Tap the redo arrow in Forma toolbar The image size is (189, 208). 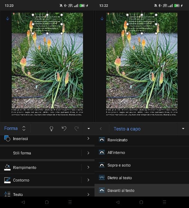pos(77,129)
